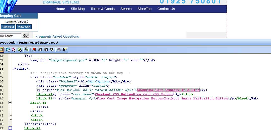Screen dimensions: 271x130
Task: Add a bookmark with red flag icon
Action: click(x=34, y=50)
